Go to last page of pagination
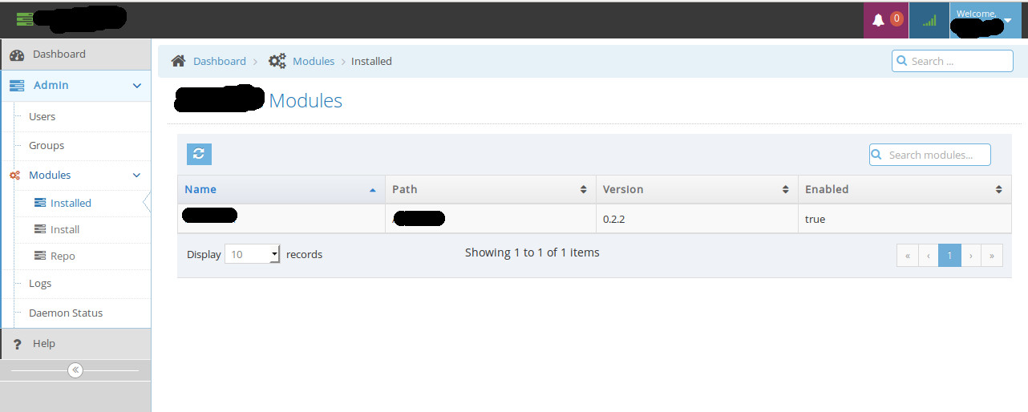The image size is (1028, 412). pos(992,256)
